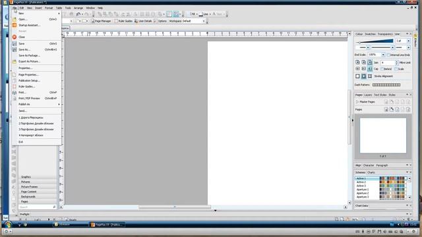Choose Properties in File menu
Image resolution: width=422 pixels, height=237 pixels.
26,68
